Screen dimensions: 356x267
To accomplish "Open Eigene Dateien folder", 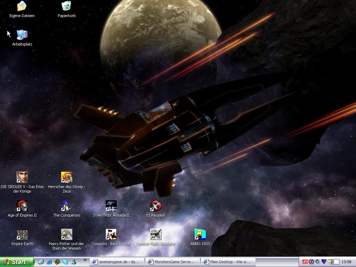I will click(x=22, y=6).
